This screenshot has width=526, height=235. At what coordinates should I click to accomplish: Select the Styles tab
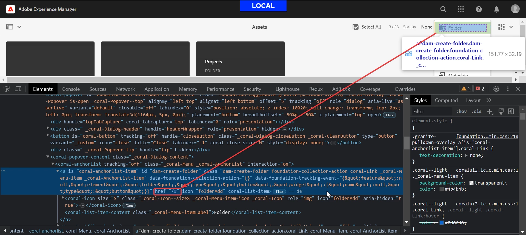coord(420,100)
